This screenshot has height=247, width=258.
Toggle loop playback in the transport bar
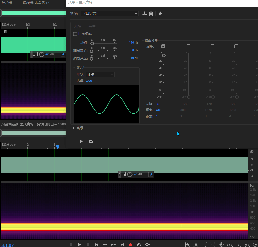pos(139,244)
